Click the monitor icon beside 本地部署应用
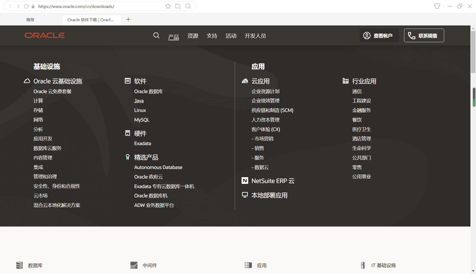476x274 pixels. 245,195
